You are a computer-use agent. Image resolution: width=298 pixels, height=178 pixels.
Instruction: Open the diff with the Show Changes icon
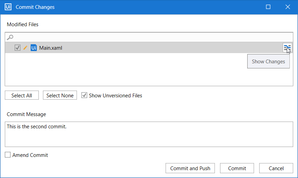(287, 48)
